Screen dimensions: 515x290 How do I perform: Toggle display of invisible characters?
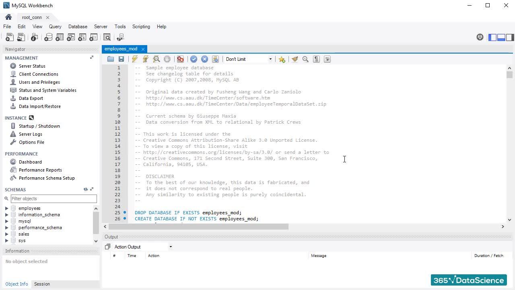point(316,59)
